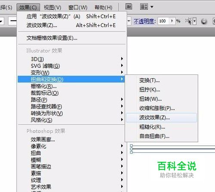Open the Bridge (Br) icon
Viewport: 215px width, 192px height.
[129, 7]
